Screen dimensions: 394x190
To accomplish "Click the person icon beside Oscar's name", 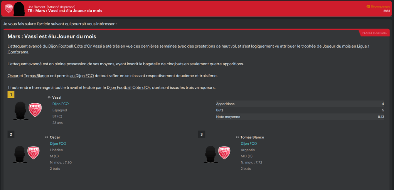I will [47, 137].
